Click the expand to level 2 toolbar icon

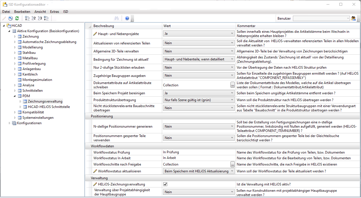coord(34,18)
